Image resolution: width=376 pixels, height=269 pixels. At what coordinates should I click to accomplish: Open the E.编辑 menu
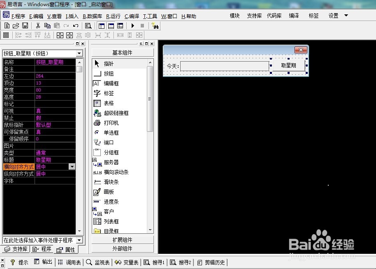tap(36, 16)
